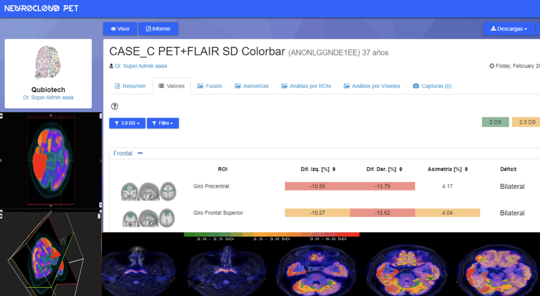540x296 pixels.
Task: Open the Análisis por Vóxeles tab
Action: coord(372,86)
